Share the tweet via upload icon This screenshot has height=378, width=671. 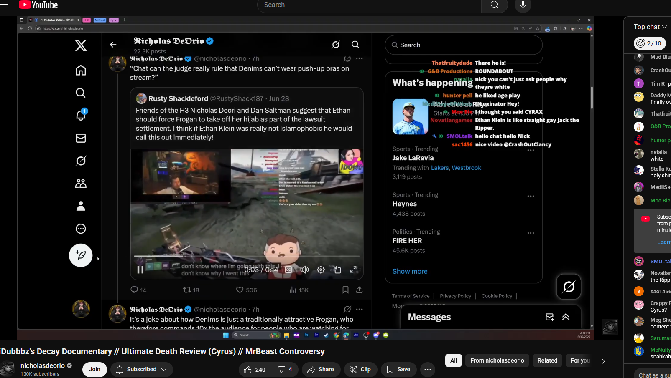click(x=359, y=290)
